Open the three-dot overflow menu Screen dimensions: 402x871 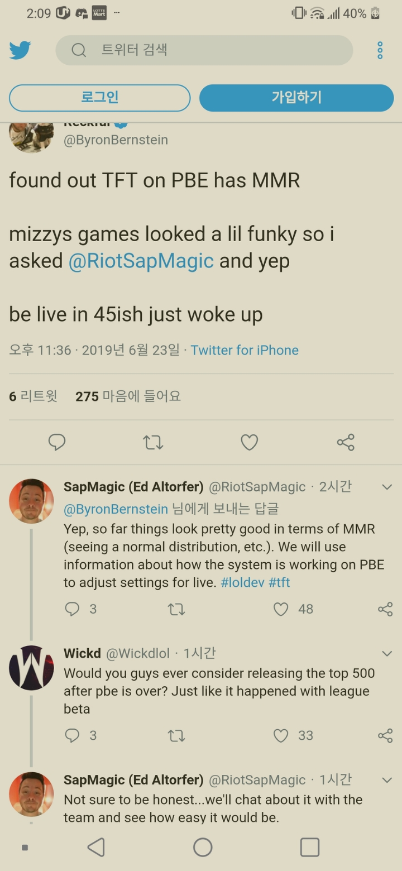[380, 50]
